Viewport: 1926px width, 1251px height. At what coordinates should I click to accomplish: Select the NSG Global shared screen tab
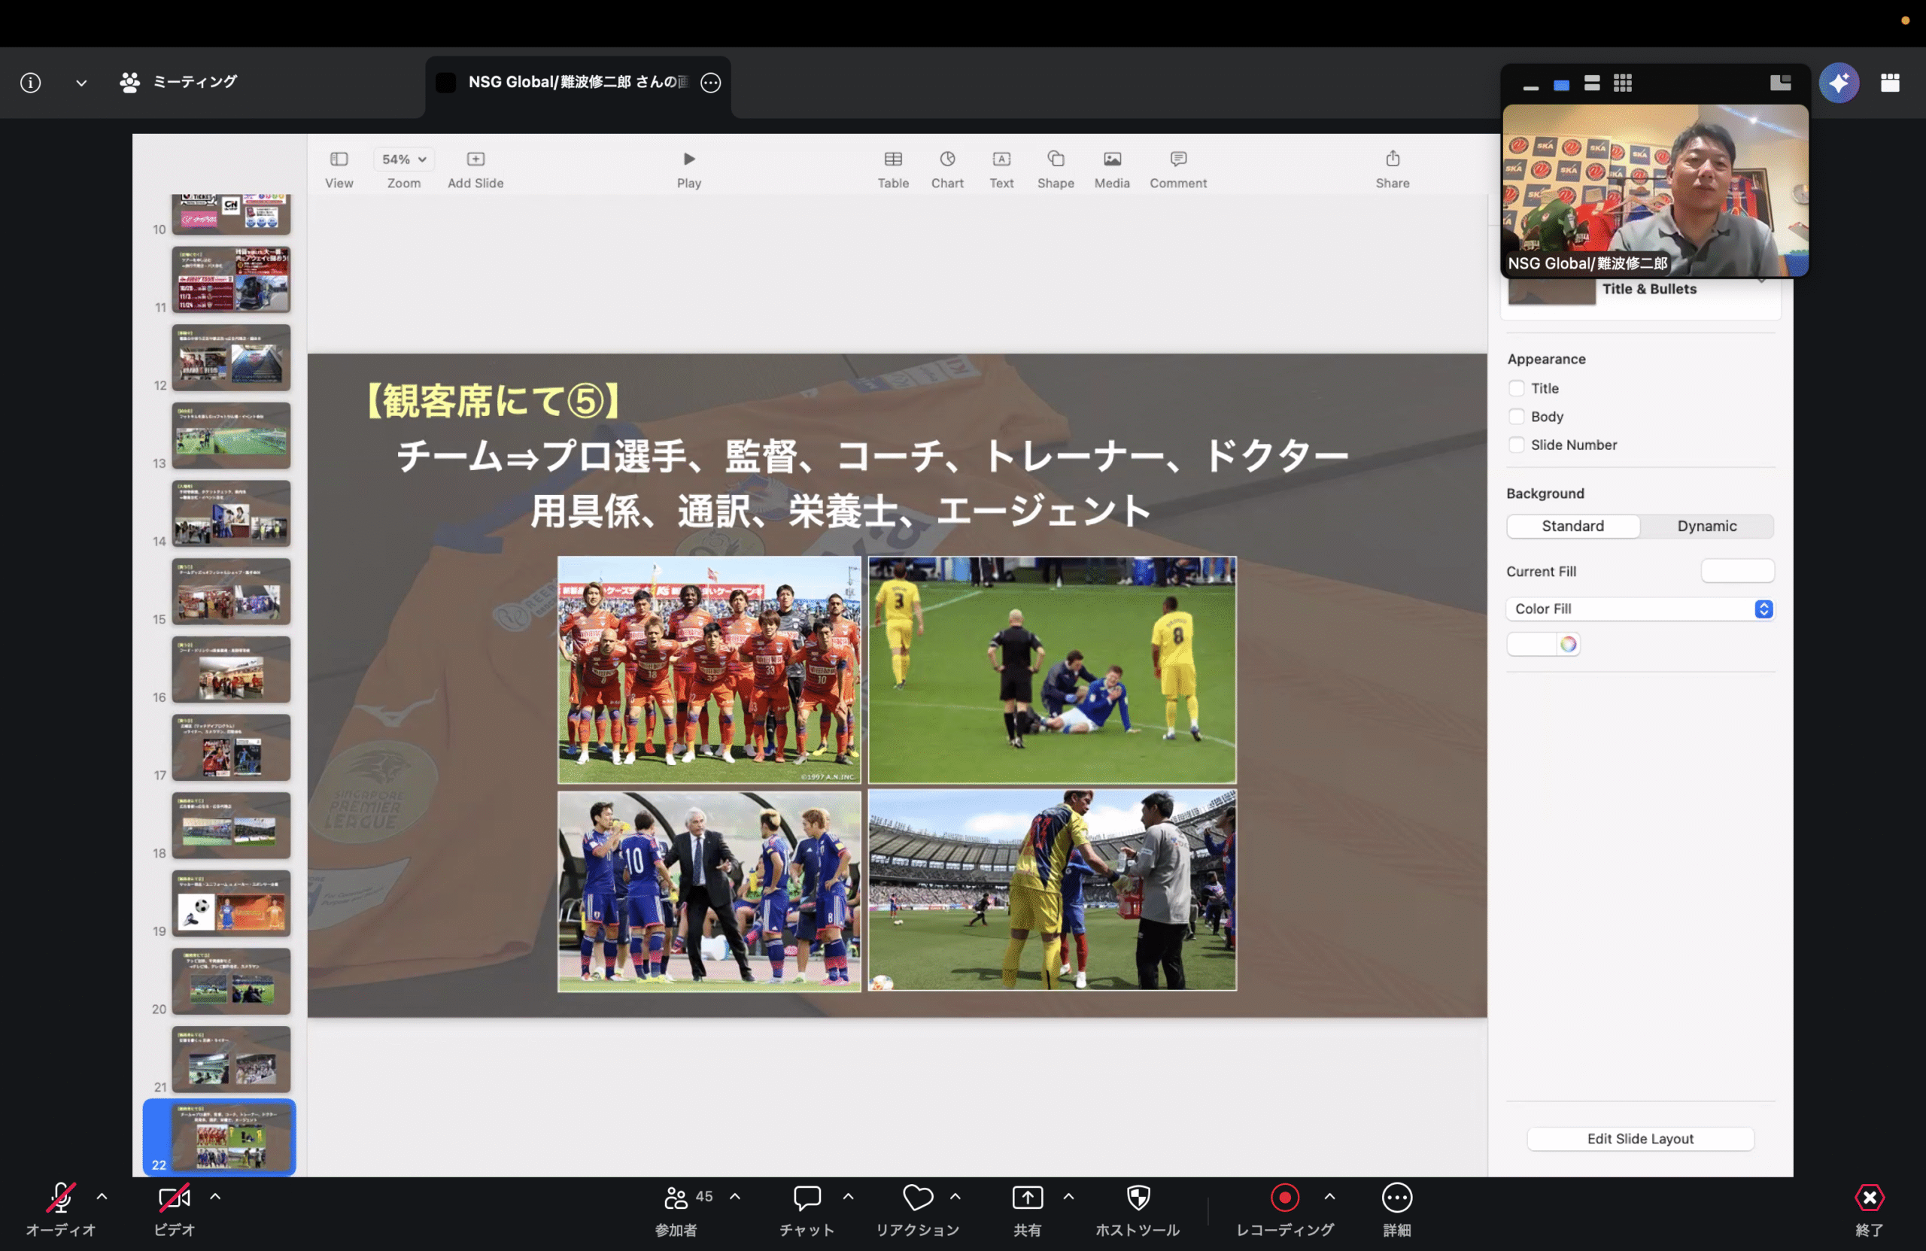(577, 83)
